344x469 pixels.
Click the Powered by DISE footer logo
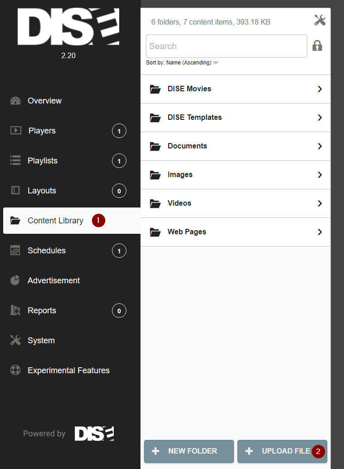point(94,434)
